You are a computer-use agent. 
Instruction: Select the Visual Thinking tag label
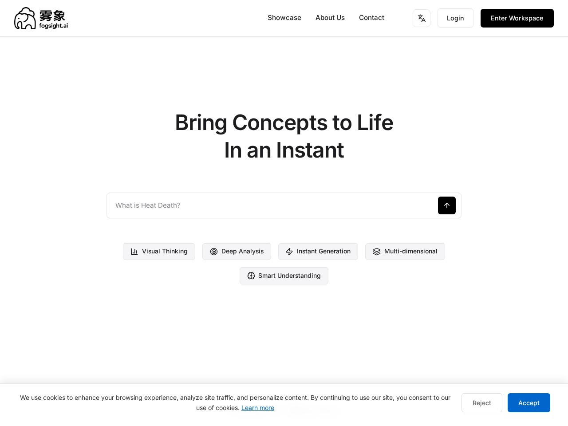(165, 251)
